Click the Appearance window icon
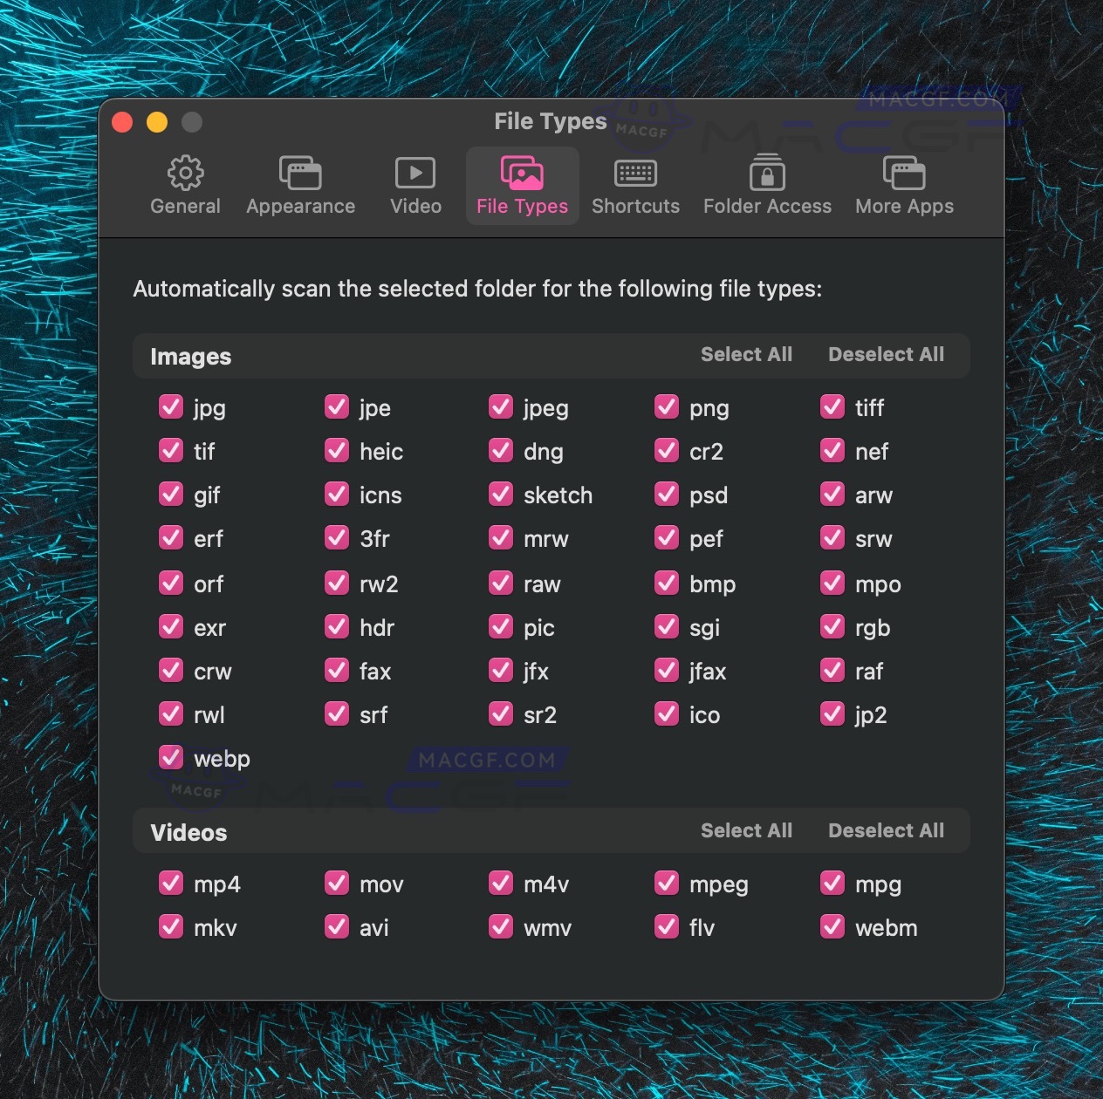 point(300,172)
